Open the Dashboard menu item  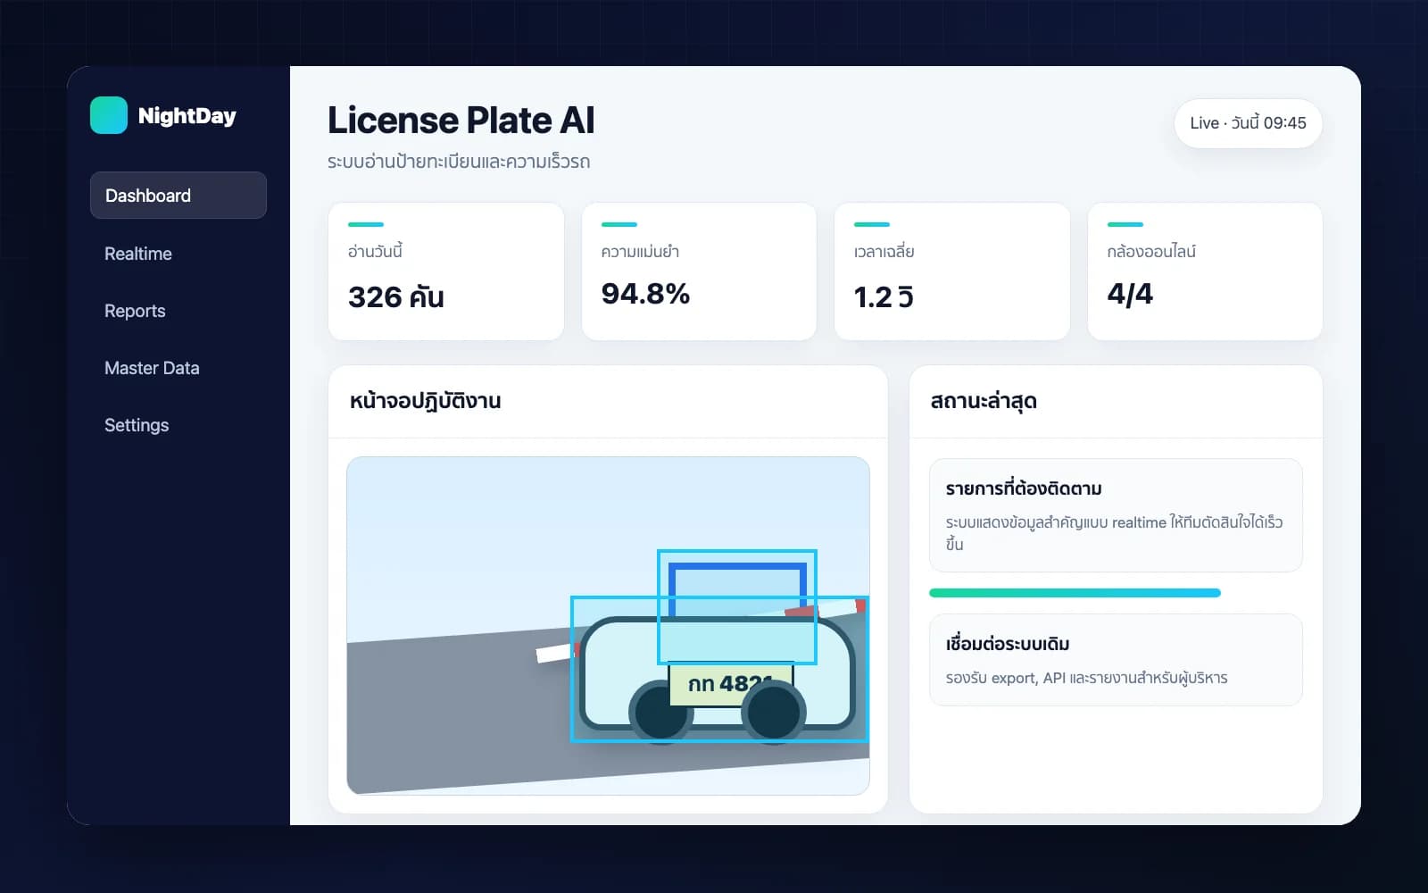coord(178,196)
